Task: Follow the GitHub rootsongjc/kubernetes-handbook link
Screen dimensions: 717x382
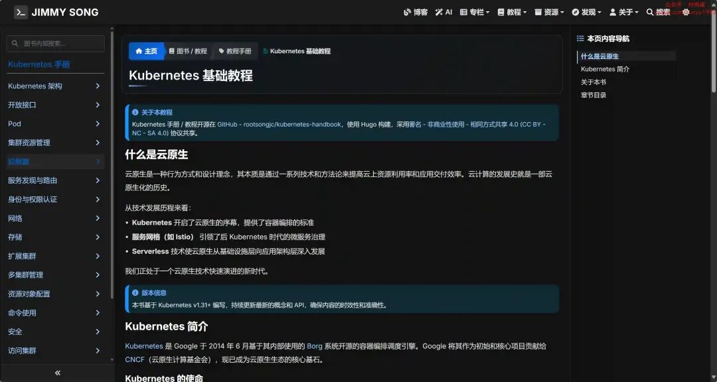Action: pyautogui.click(x=279, y=124)
